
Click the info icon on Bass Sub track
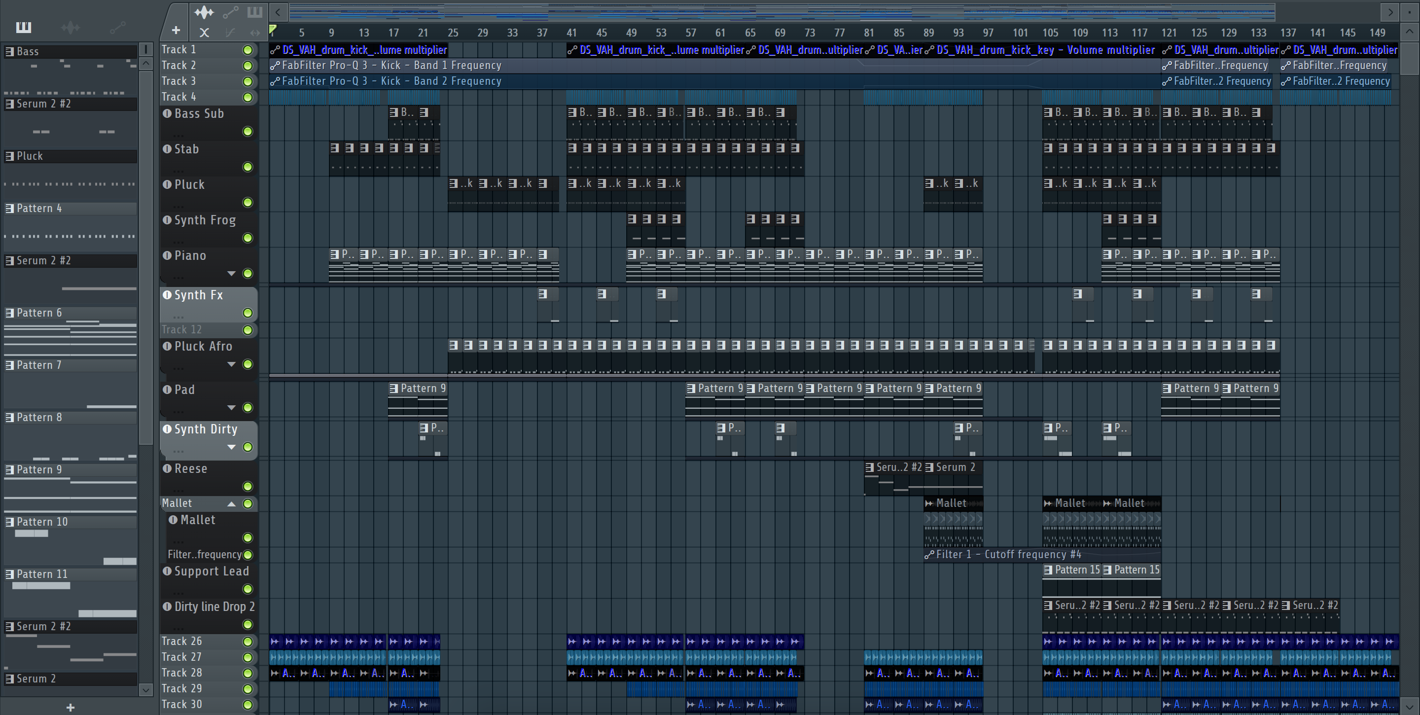pos(167,113)
